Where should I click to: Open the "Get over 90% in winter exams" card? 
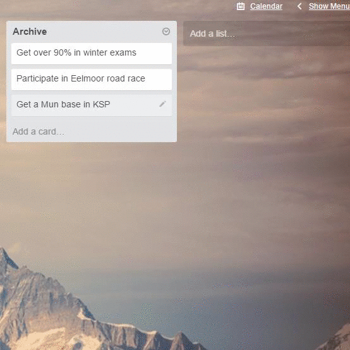[x=92, y=54]
